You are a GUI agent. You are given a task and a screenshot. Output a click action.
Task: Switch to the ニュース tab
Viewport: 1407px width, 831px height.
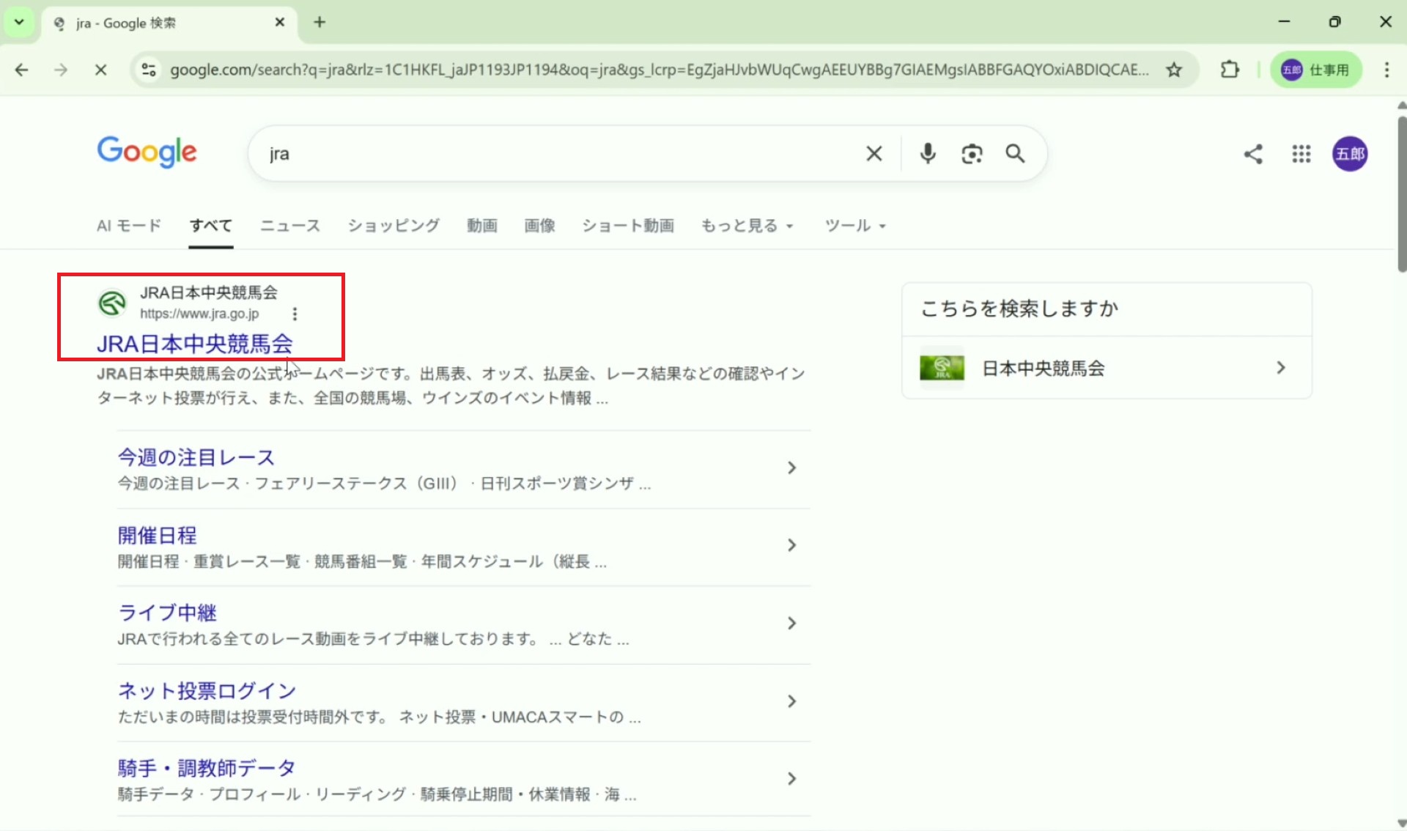[290, 226]
